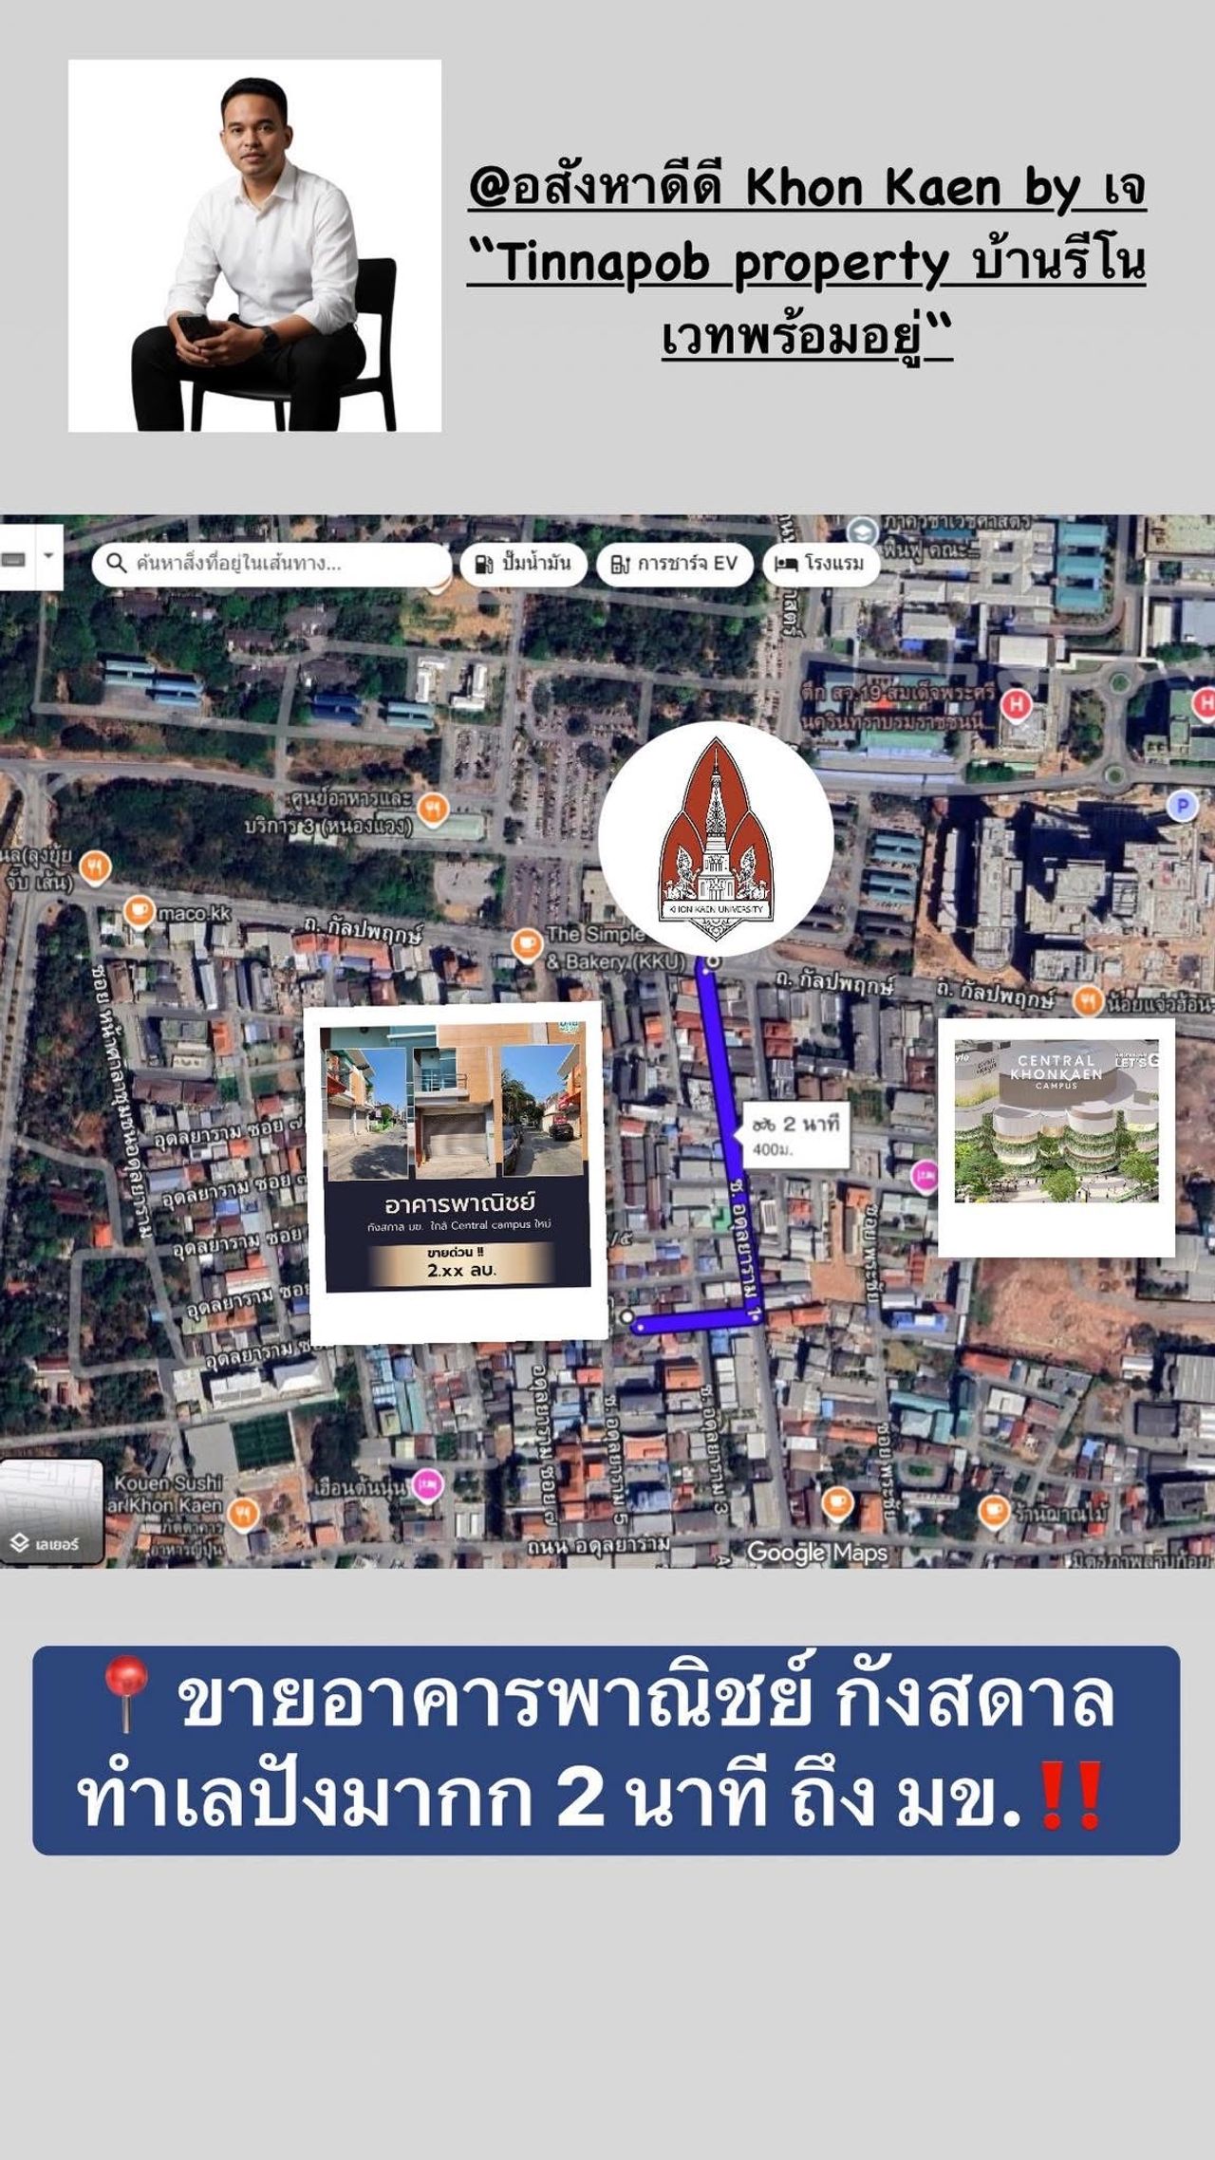1215x2160 pixels.
Task: Open the เฮือนต้นนุ่น pink hotel pin
Action: point(428,1483)
